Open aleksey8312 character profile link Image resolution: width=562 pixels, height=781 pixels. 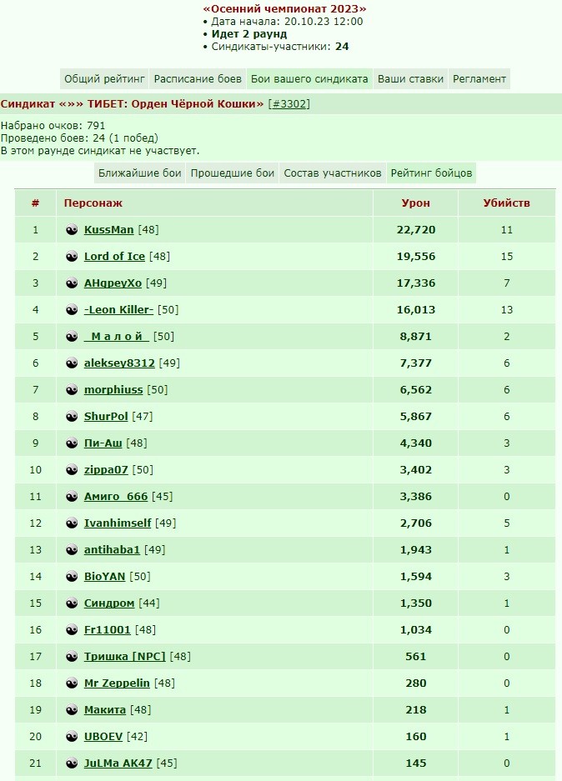click(x=119, y=363)
